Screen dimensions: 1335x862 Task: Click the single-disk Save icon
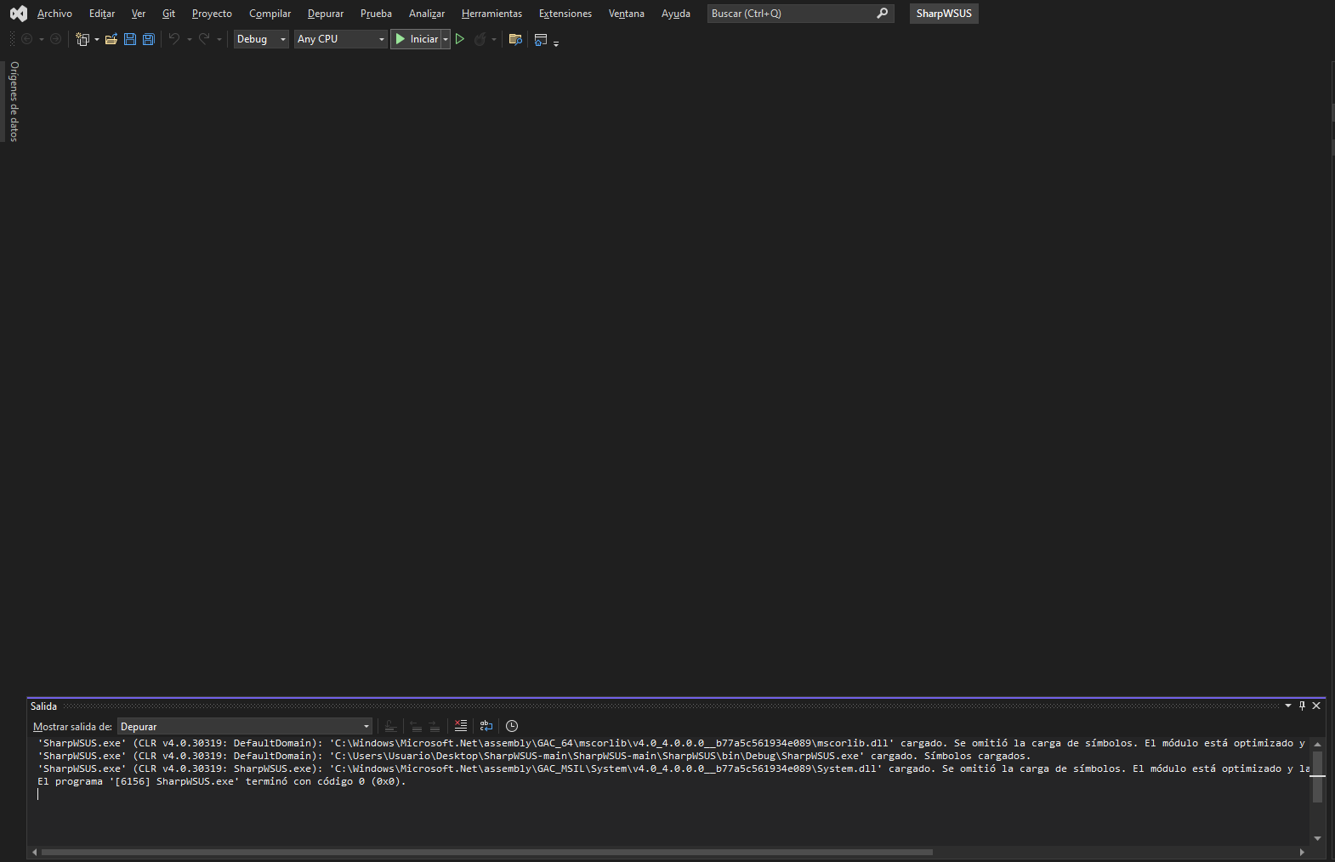click(x=130, y=39)
